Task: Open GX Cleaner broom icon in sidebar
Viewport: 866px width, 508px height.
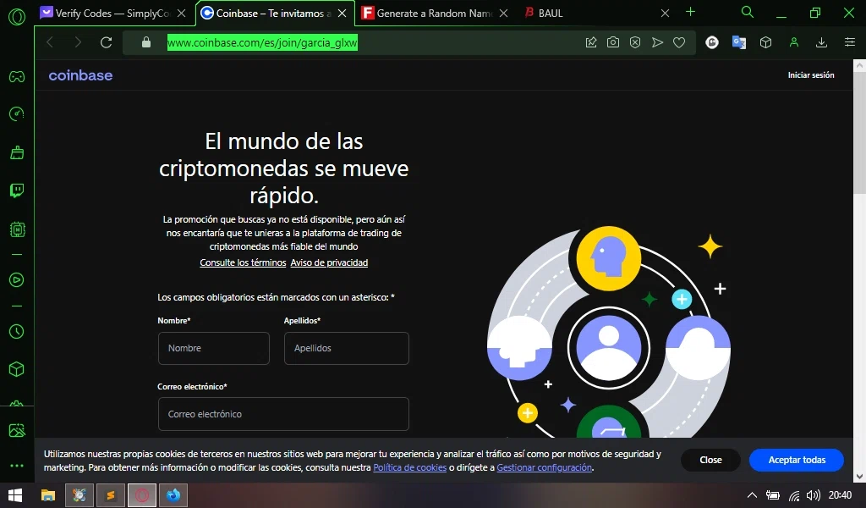Action: pos(17,152)
